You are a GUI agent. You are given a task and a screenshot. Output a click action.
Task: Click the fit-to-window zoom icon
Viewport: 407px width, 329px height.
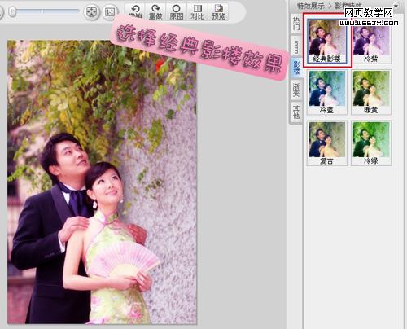point(91,12)
